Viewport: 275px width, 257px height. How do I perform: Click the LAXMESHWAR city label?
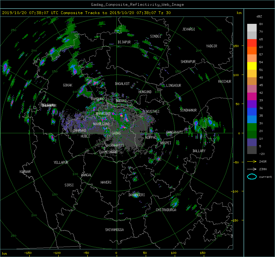[108, 152]
